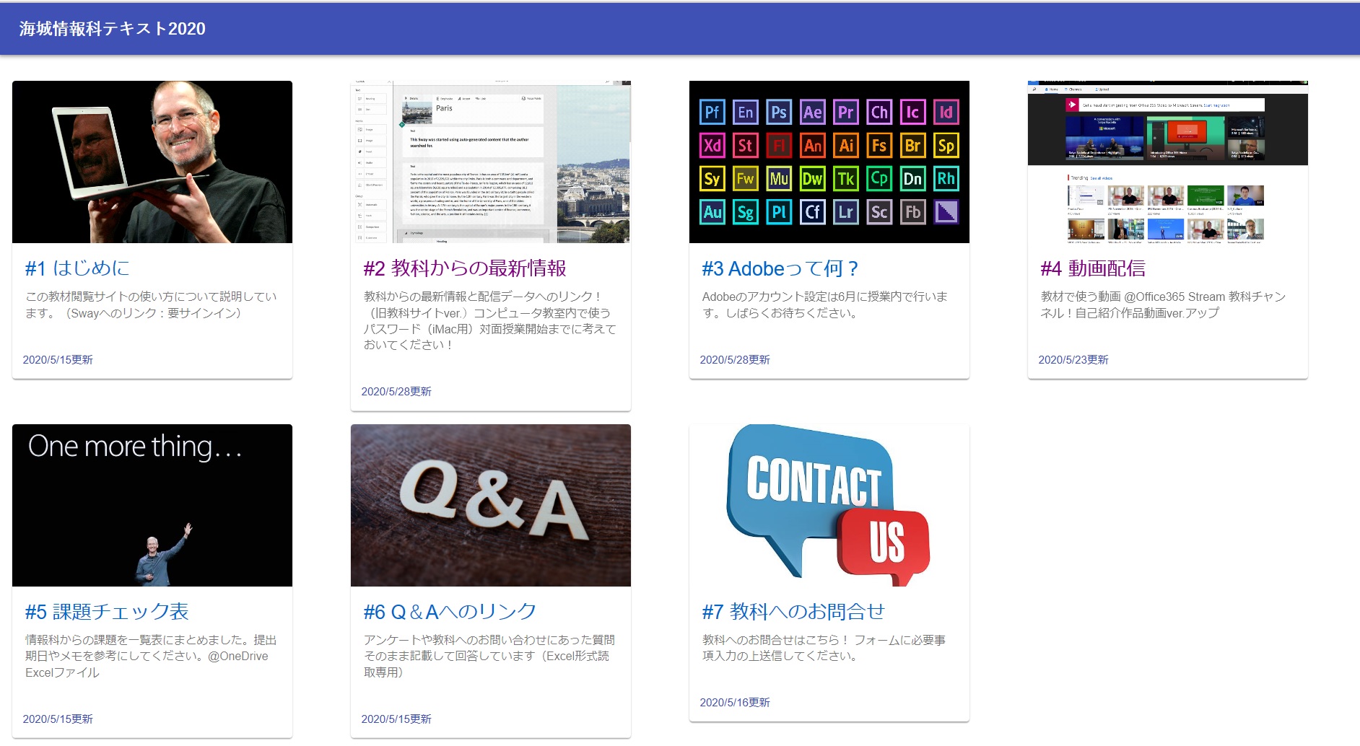Viewport: 1360px width, 746px height.
Task: Click the Paris Sway screenshot thumbnail
Action: (x=491, y=162)
